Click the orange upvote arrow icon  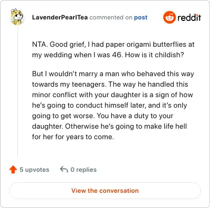(13, 170)
